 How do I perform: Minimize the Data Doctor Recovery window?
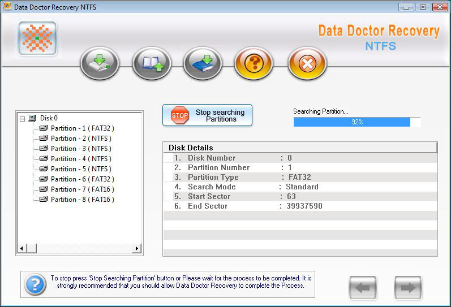click(x=406, y=7)
